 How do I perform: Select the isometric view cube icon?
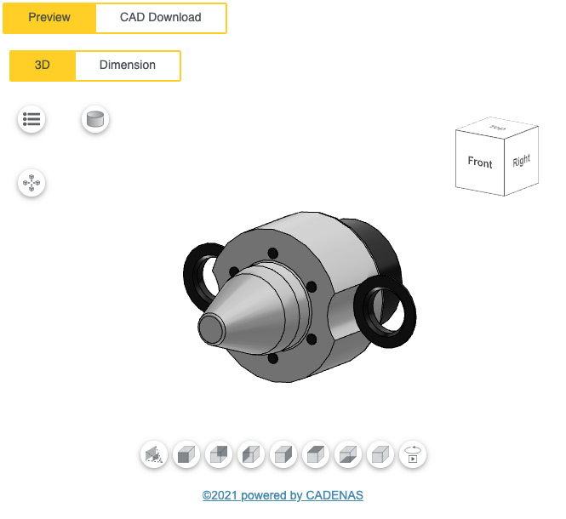380,454
